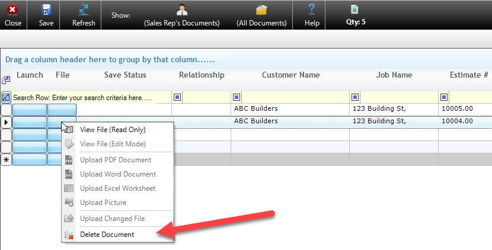Select Upload PDF Document
This screenshot has height=250, width=492.
point(116,160)
